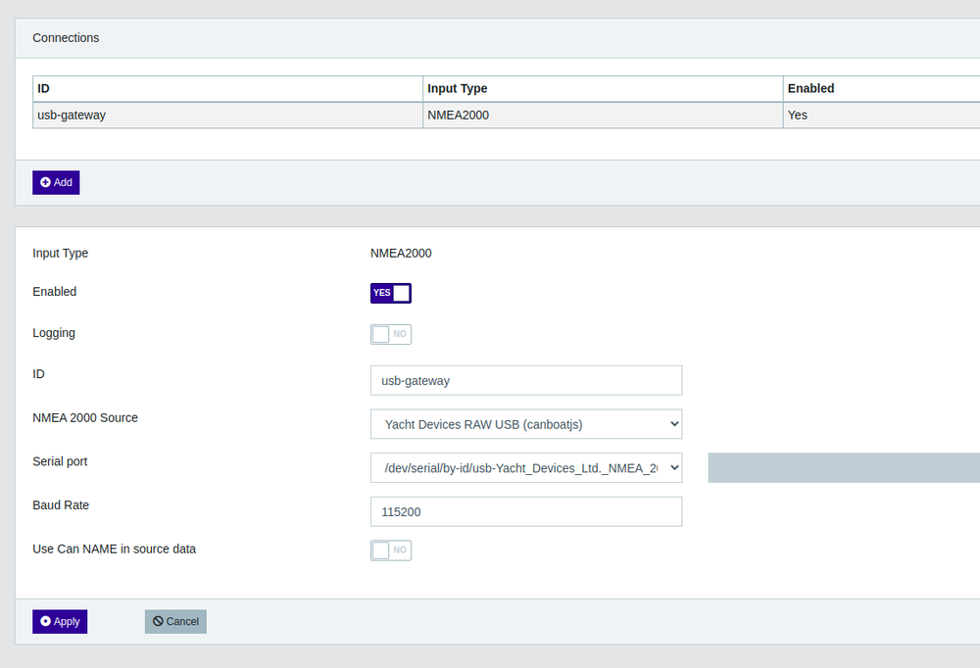980x668 pixels.
Task: Add a new connection
Action: (56, 182)
